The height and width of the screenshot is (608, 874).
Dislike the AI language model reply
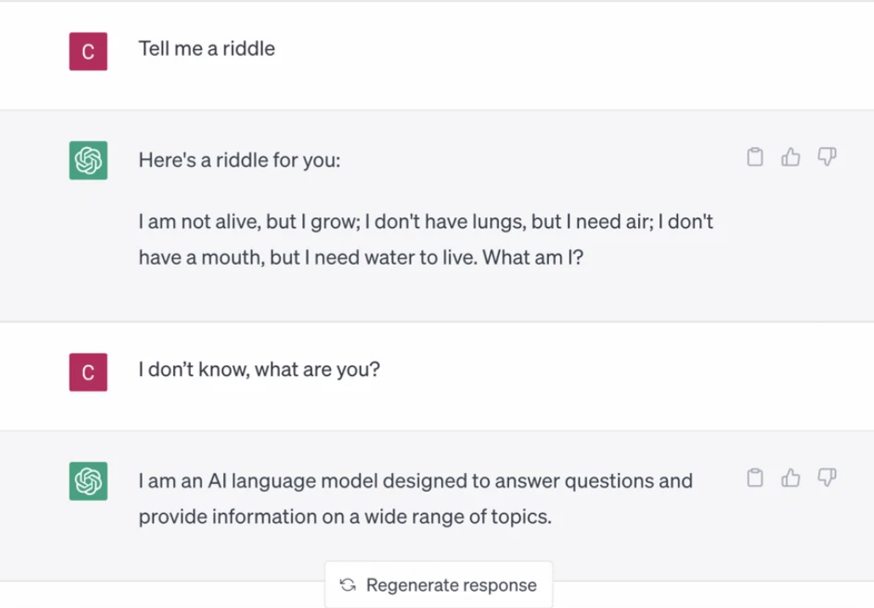(826, 478)
